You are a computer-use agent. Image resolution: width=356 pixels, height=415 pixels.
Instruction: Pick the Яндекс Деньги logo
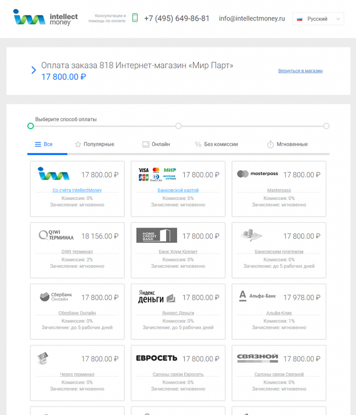[157, 297]
